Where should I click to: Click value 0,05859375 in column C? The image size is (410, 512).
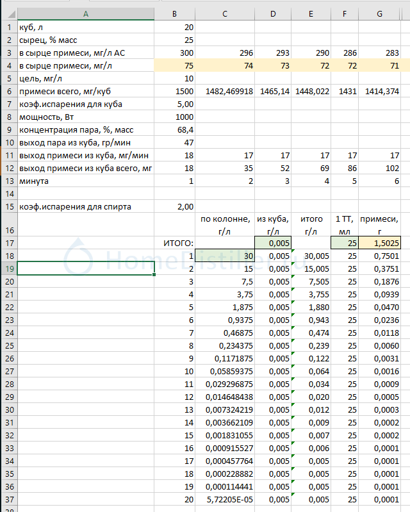pos(225,371)
